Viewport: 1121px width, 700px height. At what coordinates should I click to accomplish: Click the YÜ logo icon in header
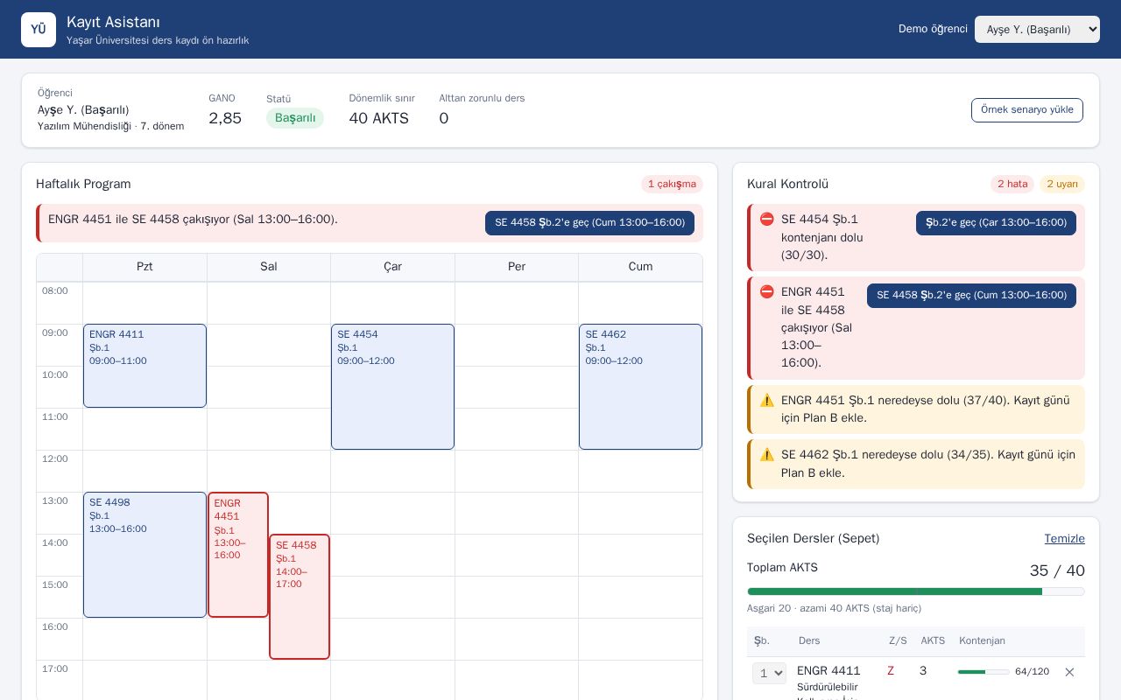39,30
